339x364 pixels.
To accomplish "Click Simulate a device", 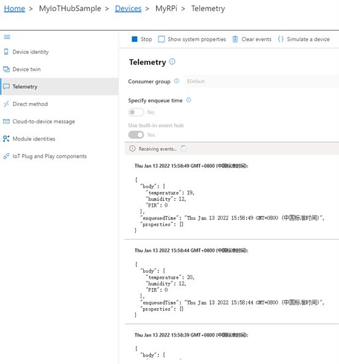I will click(304, 39).
